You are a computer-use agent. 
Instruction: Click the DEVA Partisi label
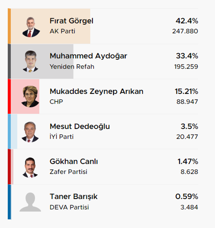[x=69, y=207]
